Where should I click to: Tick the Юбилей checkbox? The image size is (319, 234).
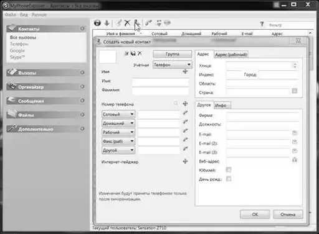coord(229,170)
